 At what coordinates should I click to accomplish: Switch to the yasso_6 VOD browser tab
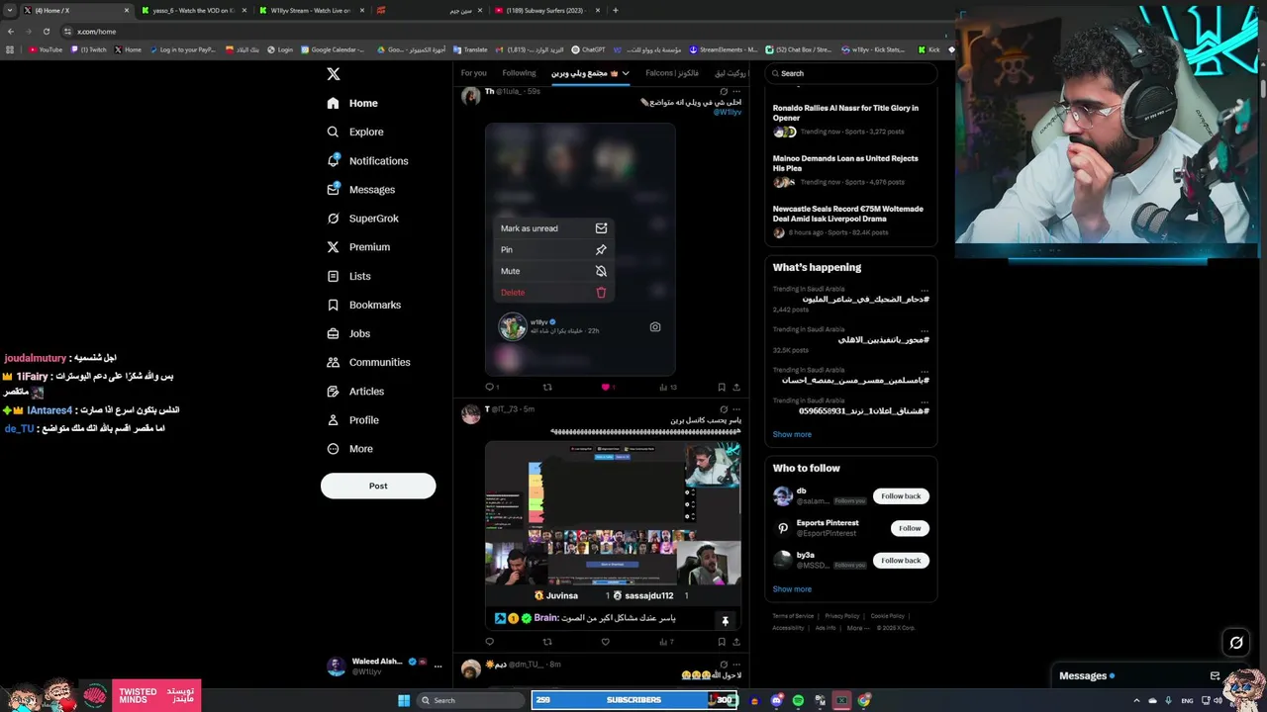click(x=193, y=10)
